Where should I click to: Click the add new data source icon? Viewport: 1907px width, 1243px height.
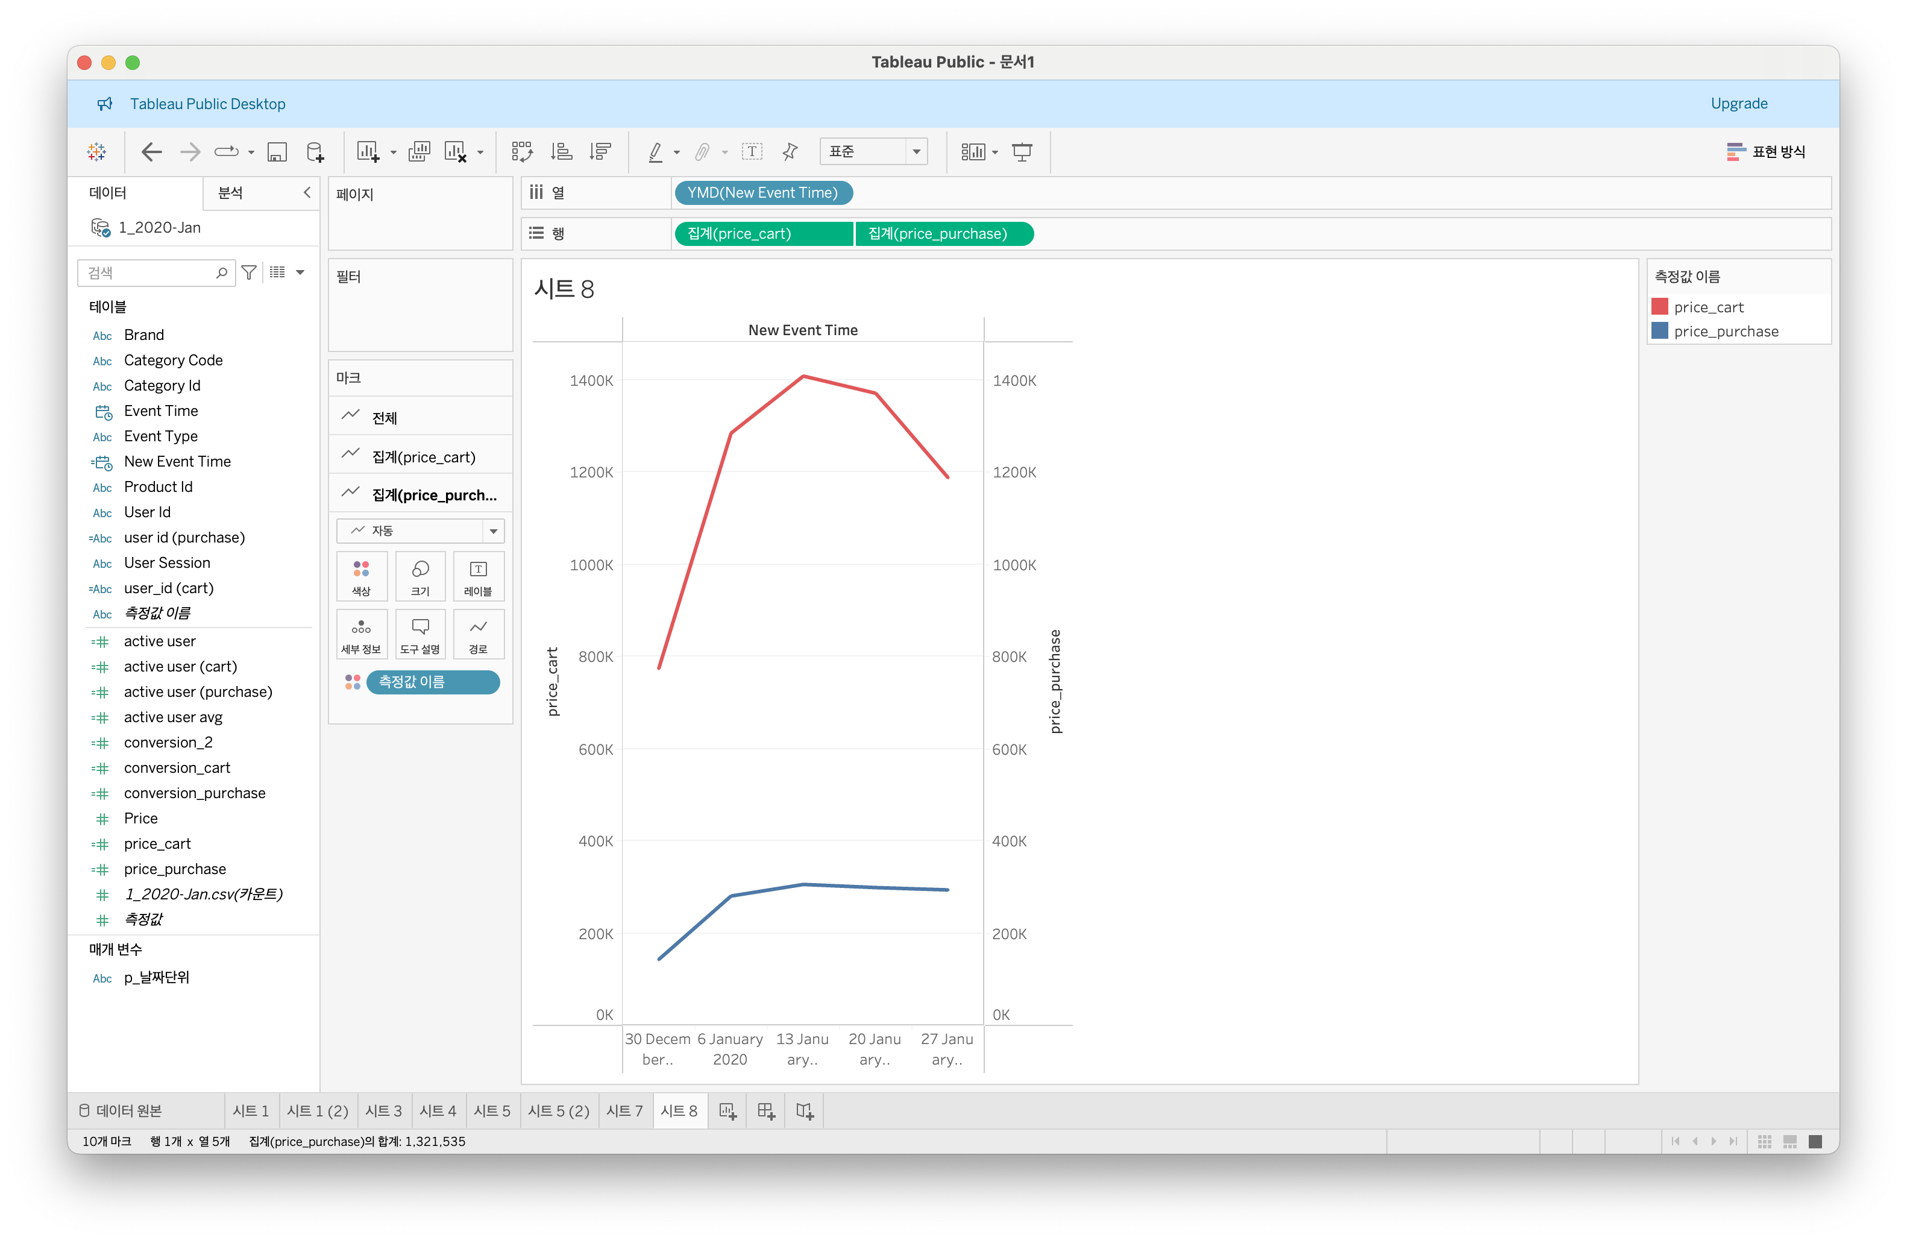[316, 151]
